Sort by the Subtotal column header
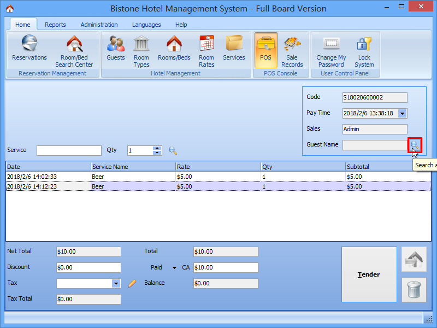Screen dimensions: 437x328 [x=388, y=167]
